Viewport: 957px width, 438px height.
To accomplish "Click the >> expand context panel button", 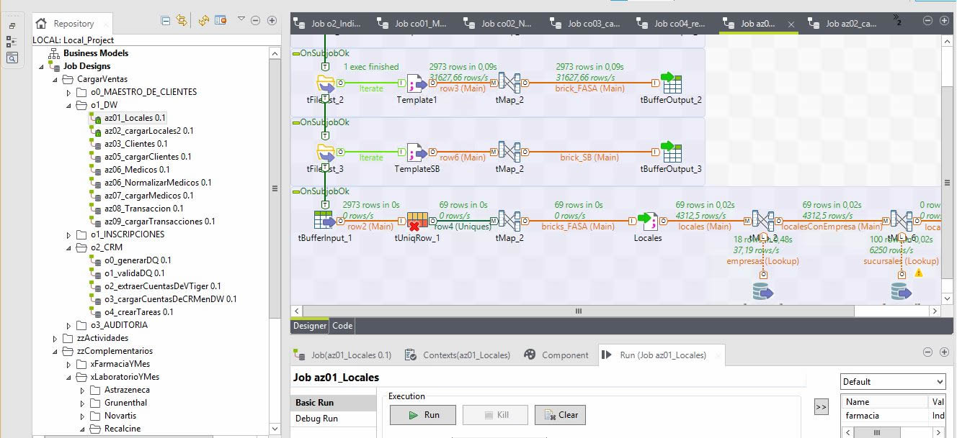I will coord(821,407).
